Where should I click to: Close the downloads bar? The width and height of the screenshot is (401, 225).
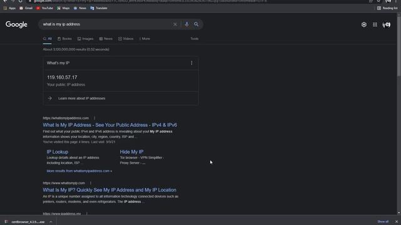[x=397, y=222]
